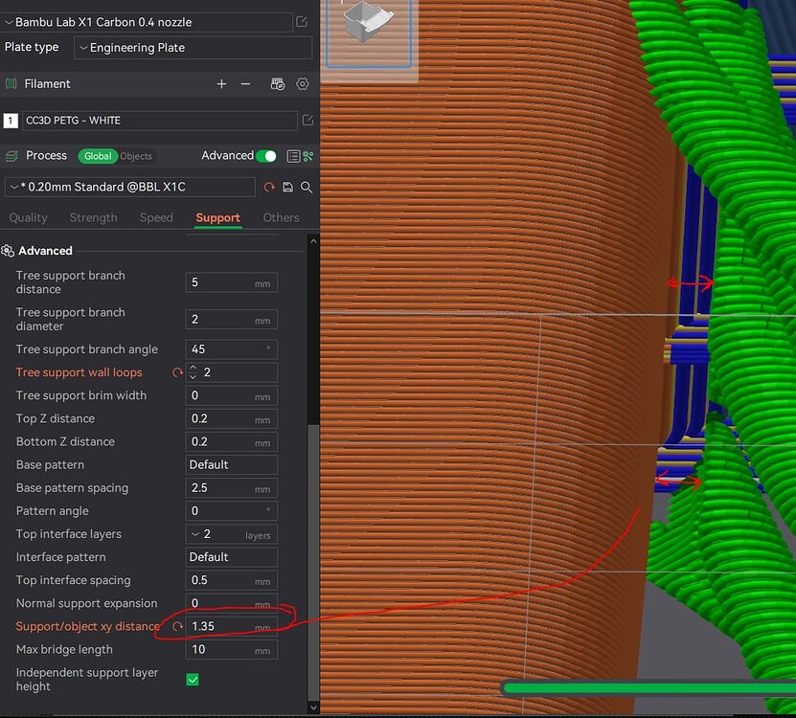The height and width of the screenshot is (718, 796).
Task: Open the CC3D PETG filament dropdown
Action: pos(159,121)
